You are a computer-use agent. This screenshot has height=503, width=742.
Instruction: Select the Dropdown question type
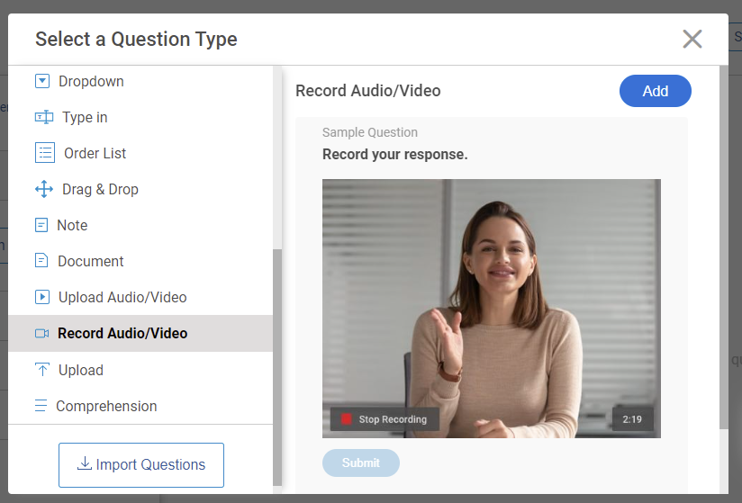coord(91,81)
